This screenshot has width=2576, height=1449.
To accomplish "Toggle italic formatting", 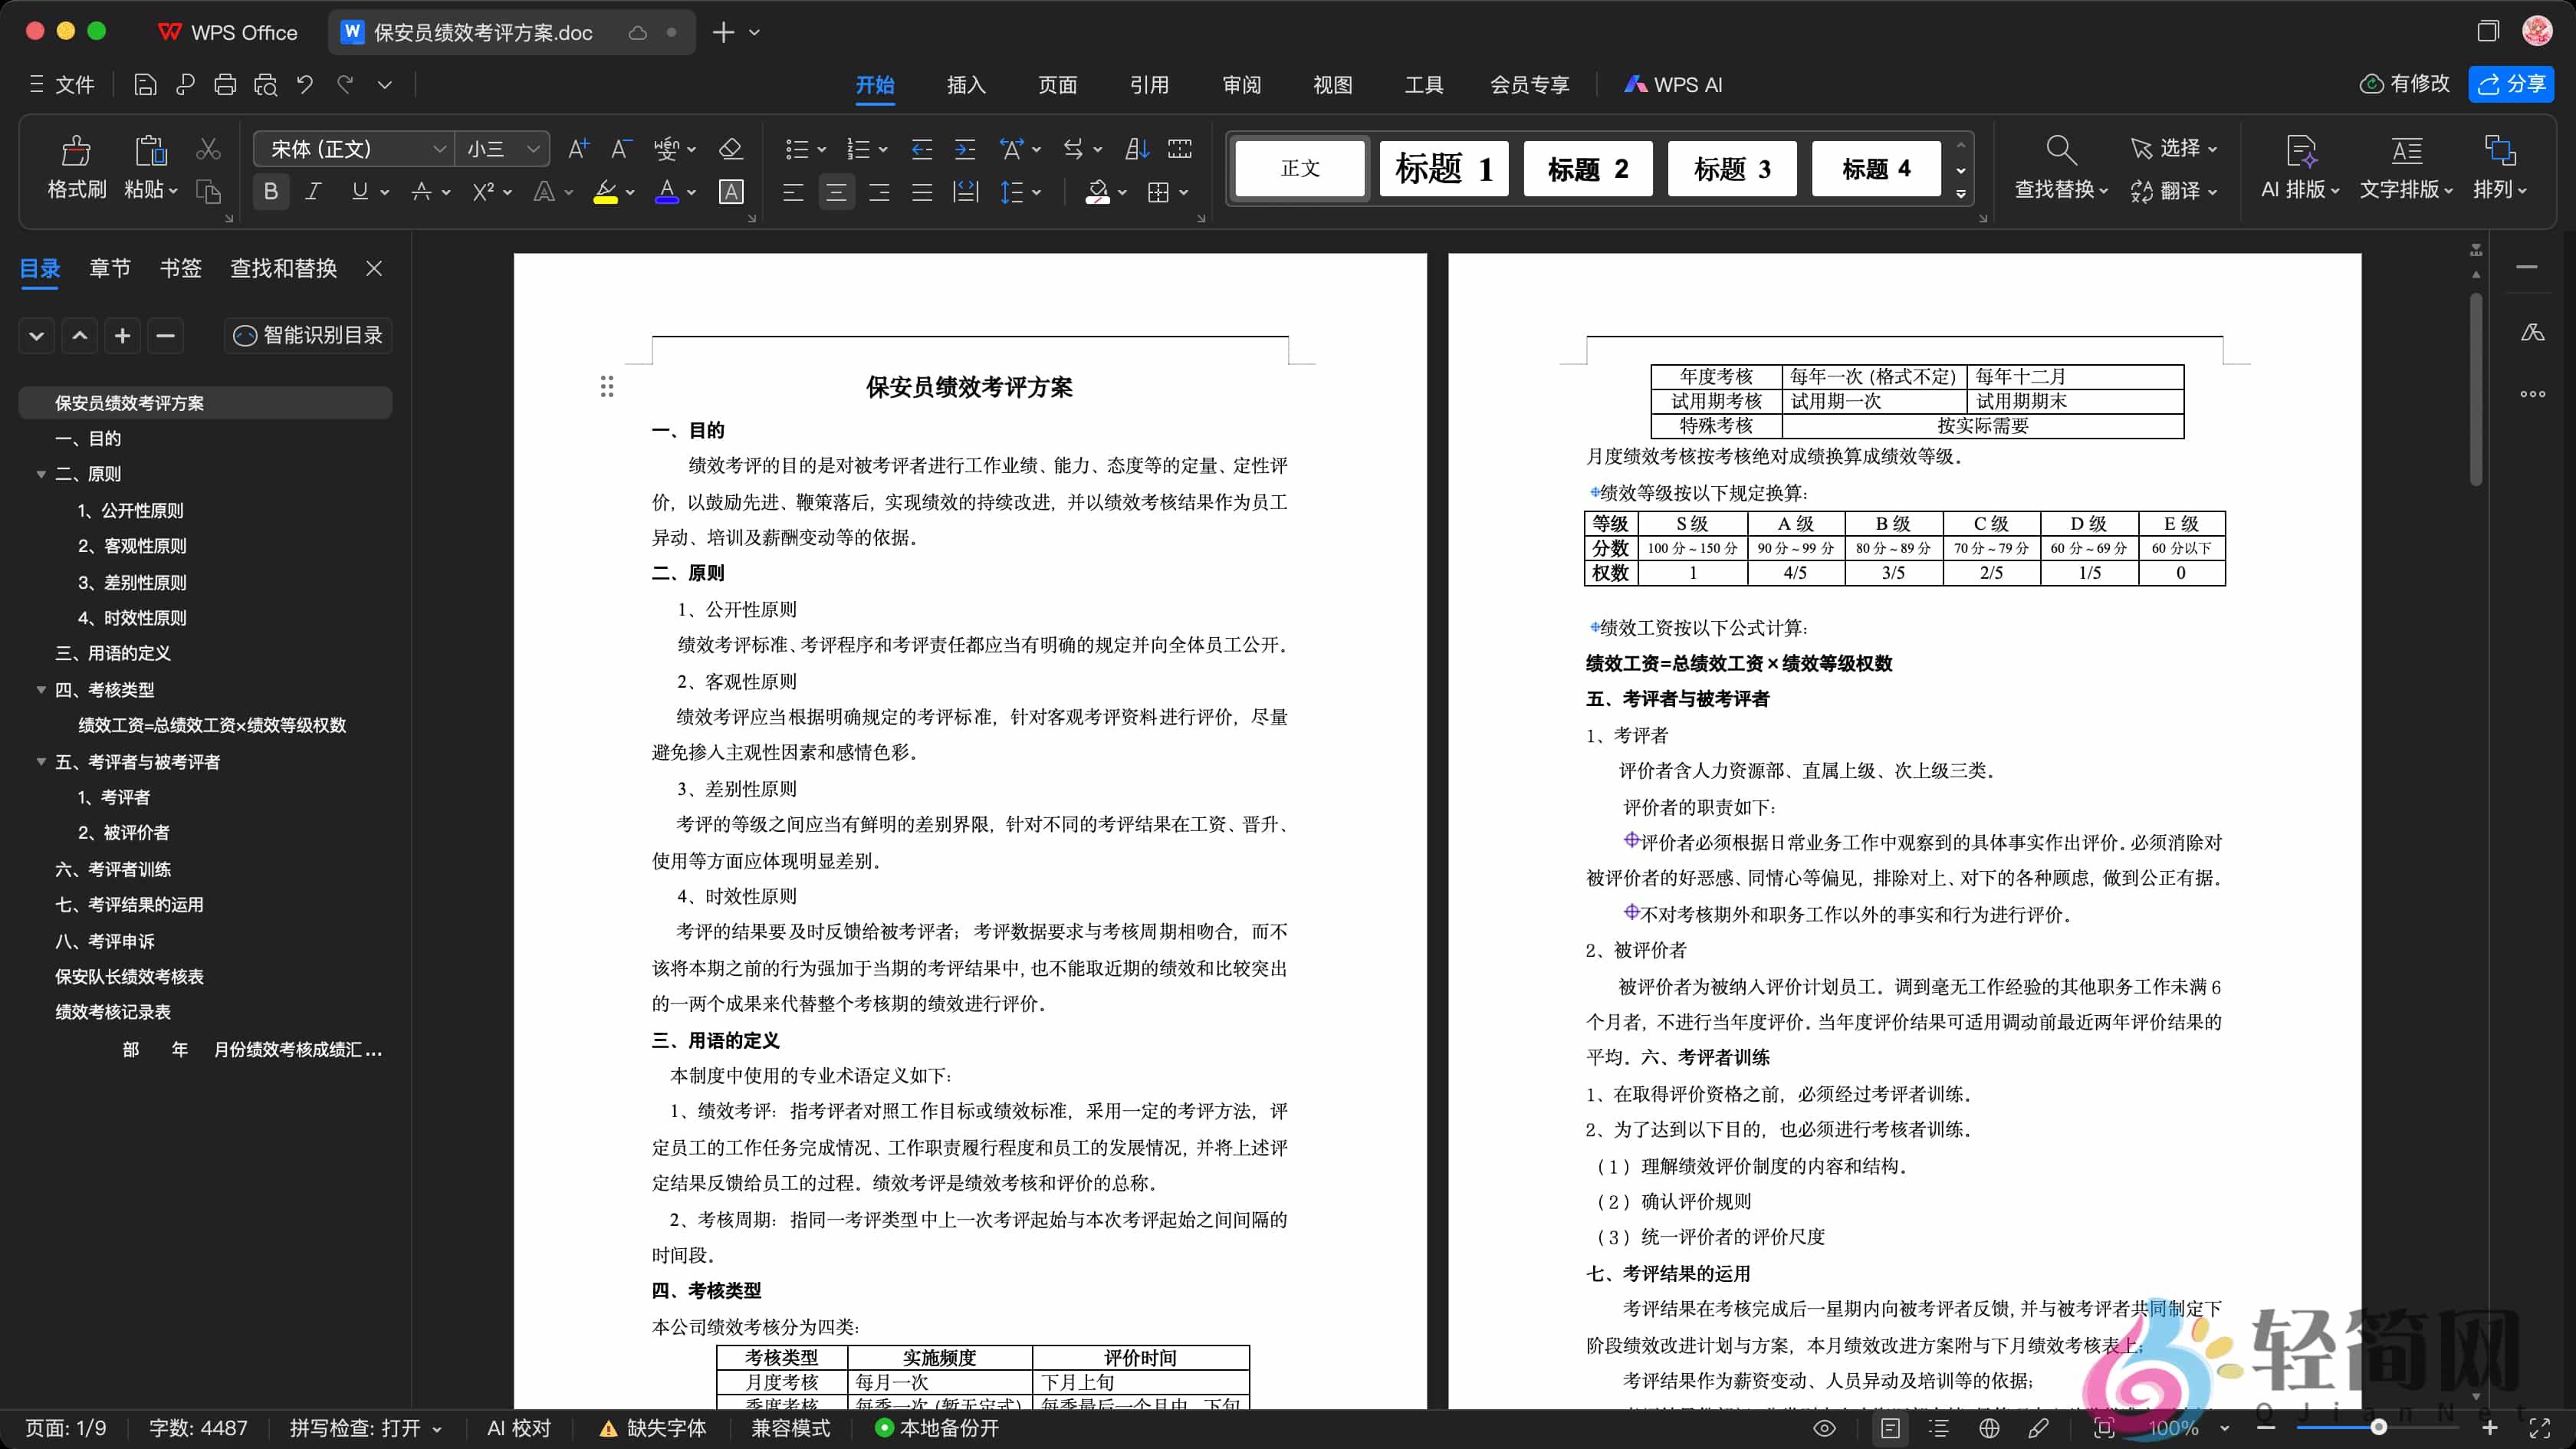I will [313, 191].
